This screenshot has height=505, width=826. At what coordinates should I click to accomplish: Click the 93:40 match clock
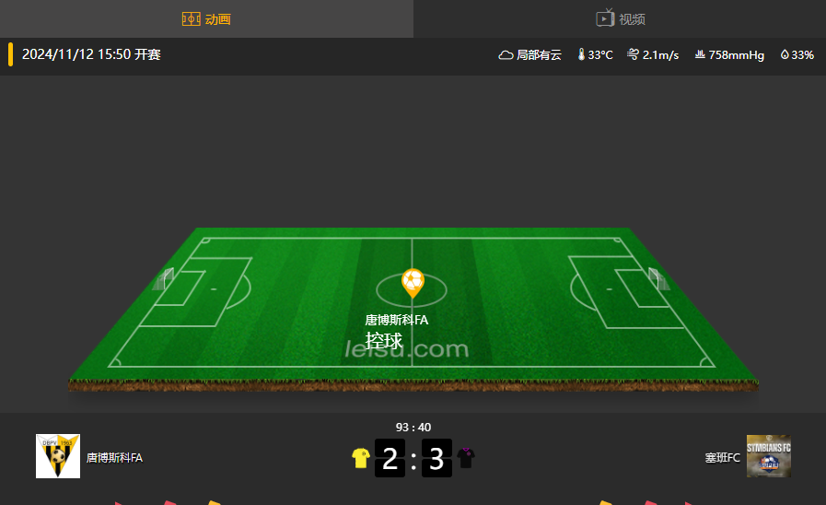413,427
